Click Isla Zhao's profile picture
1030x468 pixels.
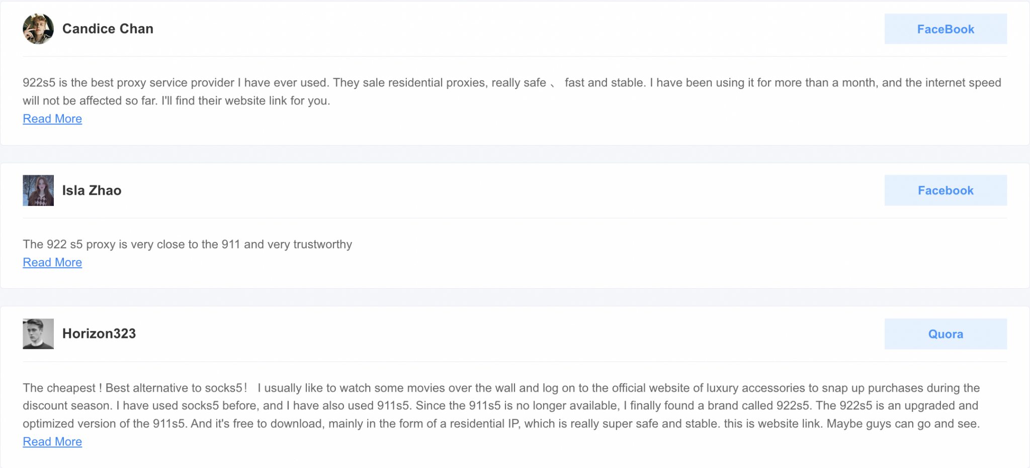pos(38,190)
